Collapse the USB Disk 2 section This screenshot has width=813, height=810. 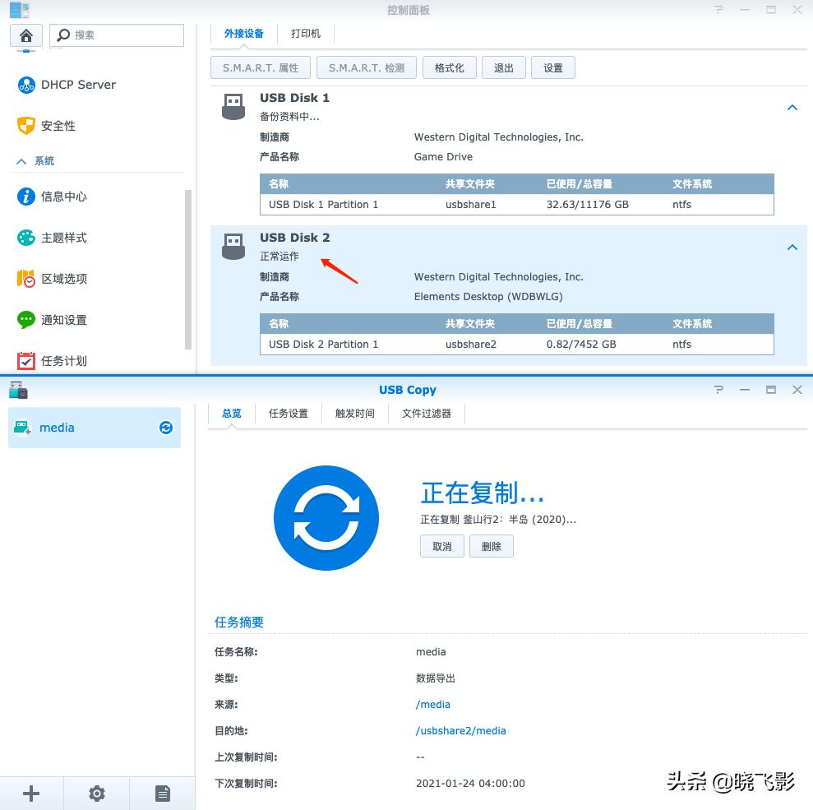click(792, 247)
